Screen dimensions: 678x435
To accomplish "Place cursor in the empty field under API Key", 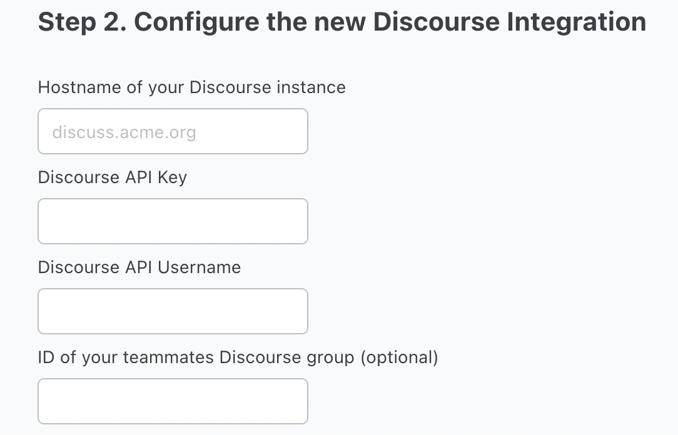I will 173,221.
